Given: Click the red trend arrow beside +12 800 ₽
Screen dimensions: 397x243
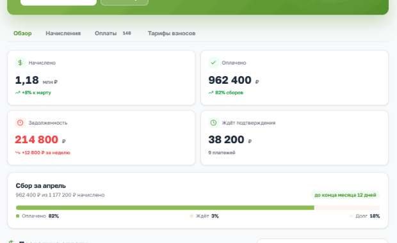Looking at the screenshot, I should (17, 153).
